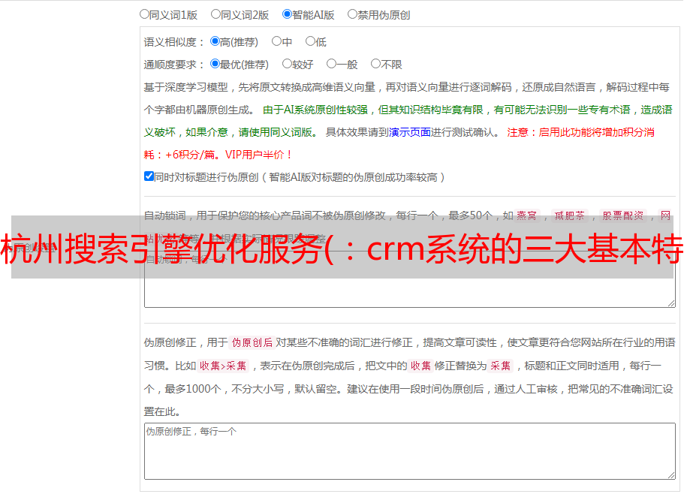Set 通顺度要求 to 最优(推荐)
The height and width of the screenshot is (494, 684).
215,64
